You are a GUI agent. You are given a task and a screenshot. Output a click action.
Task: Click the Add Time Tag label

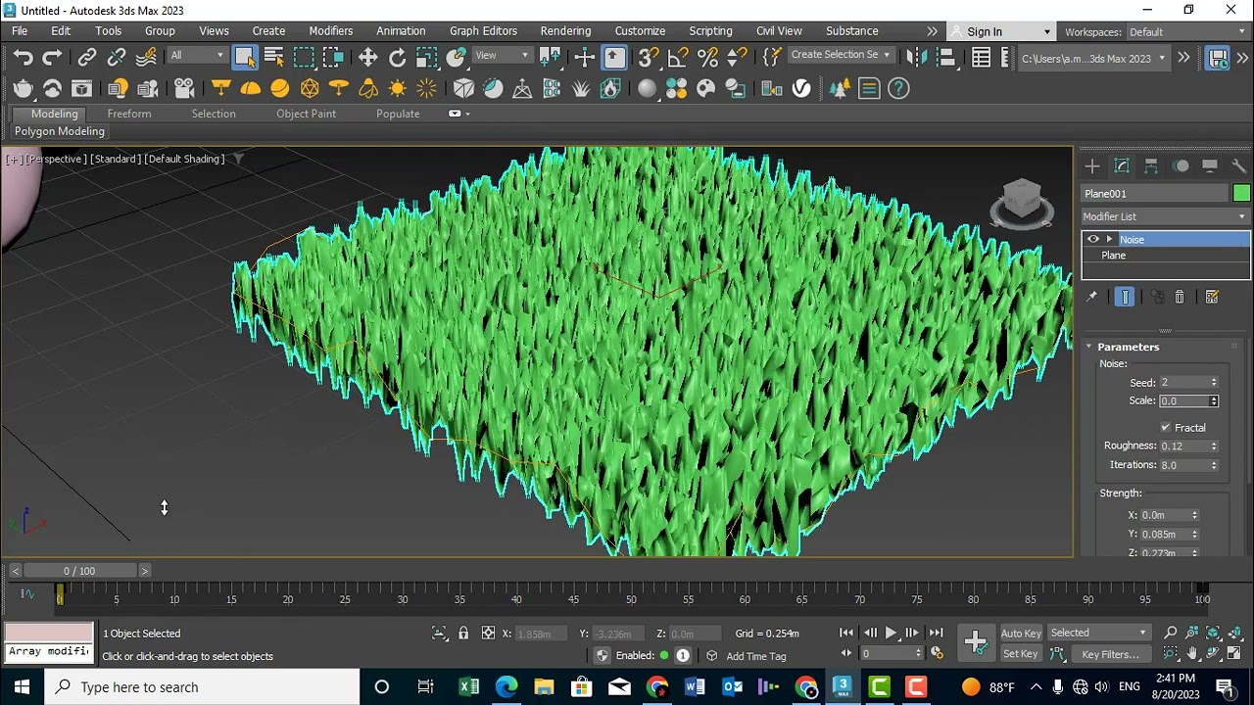756,656
